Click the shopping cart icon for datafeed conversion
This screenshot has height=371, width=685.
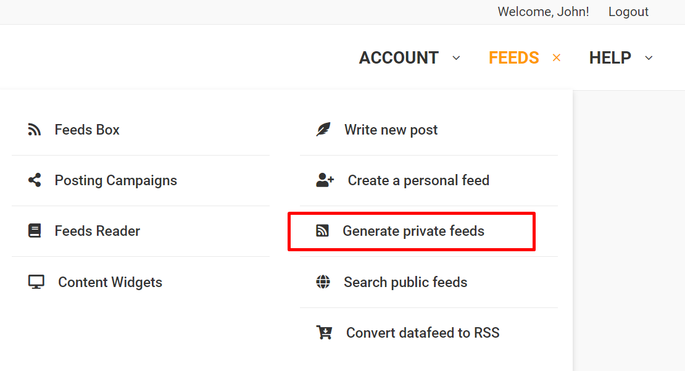[324, 333]
